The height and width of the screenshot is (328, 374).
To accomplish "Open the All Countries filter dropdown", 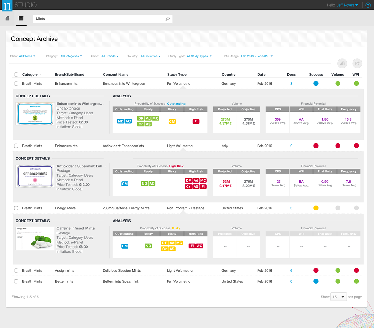I will [x=150, y=56].
